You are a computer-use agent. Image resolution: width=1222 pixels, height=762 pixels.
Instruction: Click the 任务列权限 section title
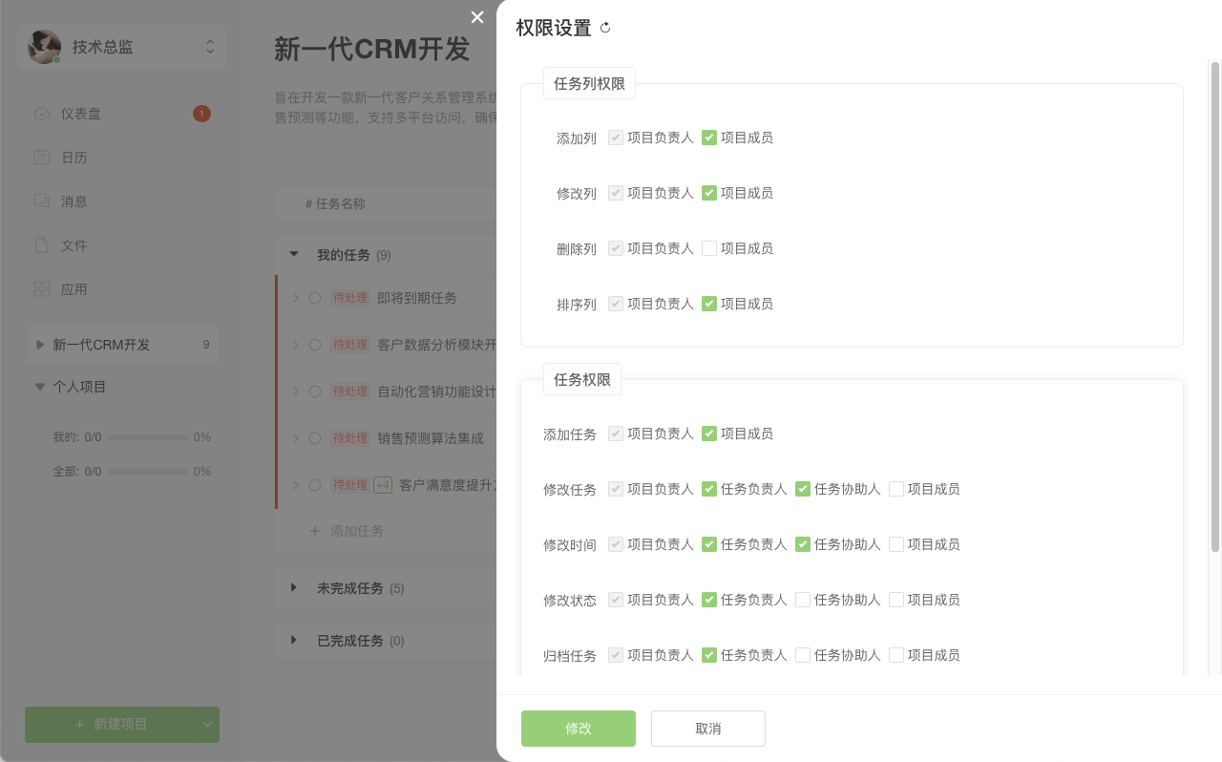pos(589,83)
